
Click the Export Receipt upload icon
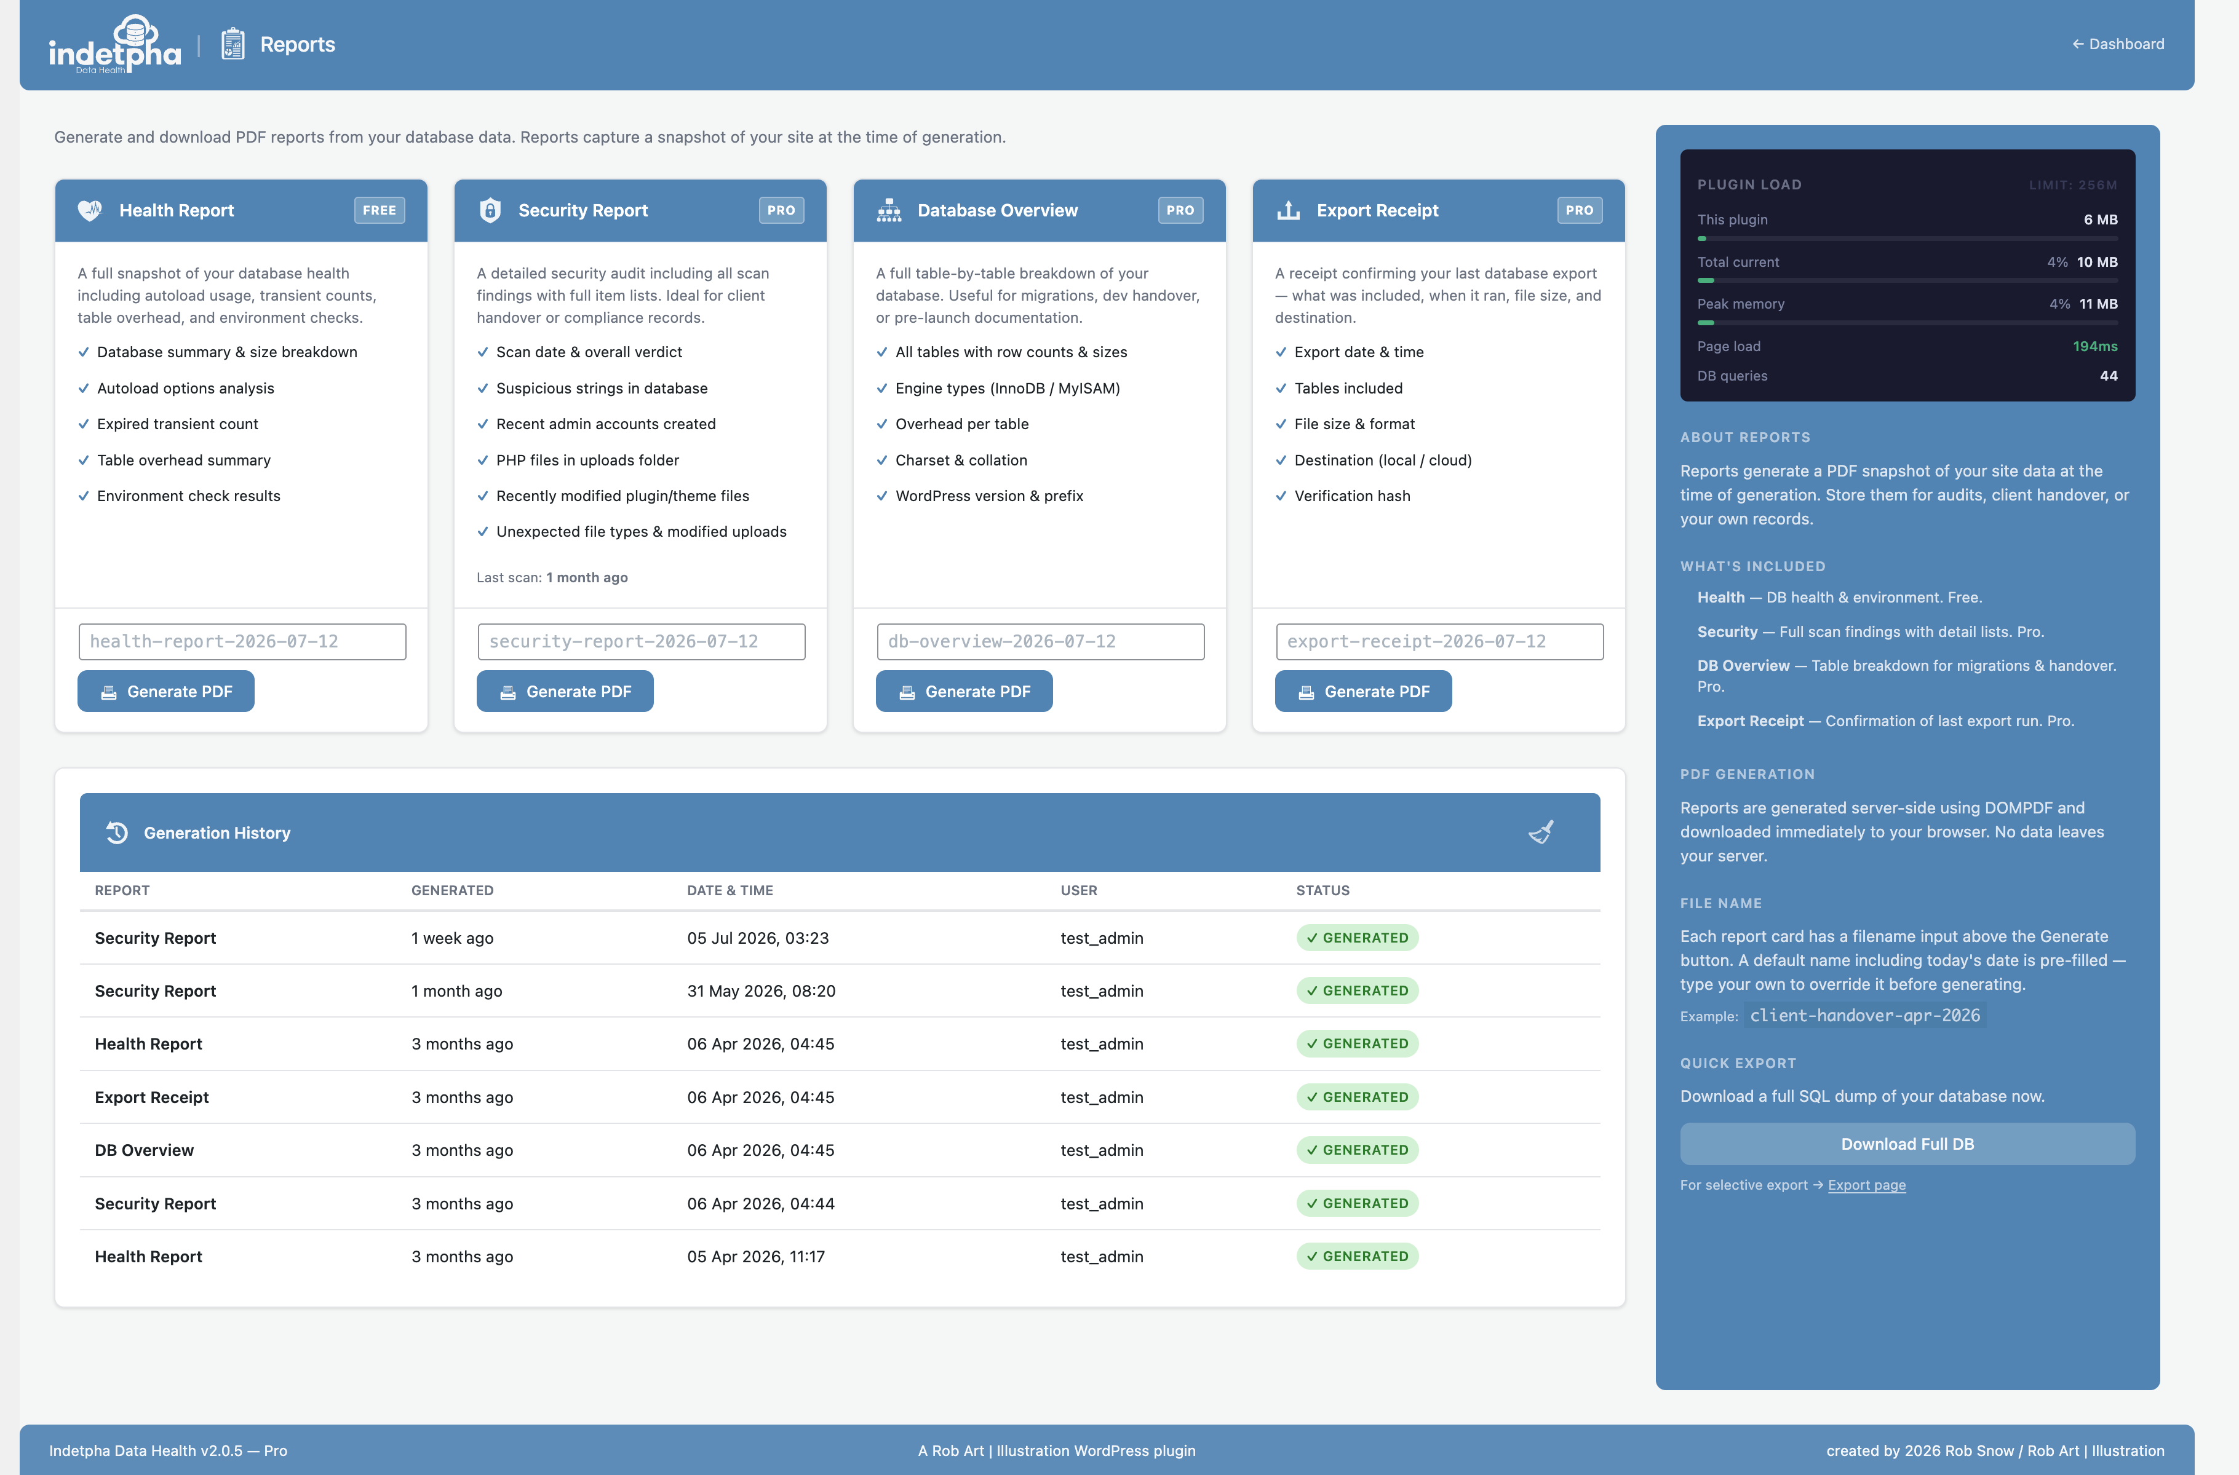1287,210
